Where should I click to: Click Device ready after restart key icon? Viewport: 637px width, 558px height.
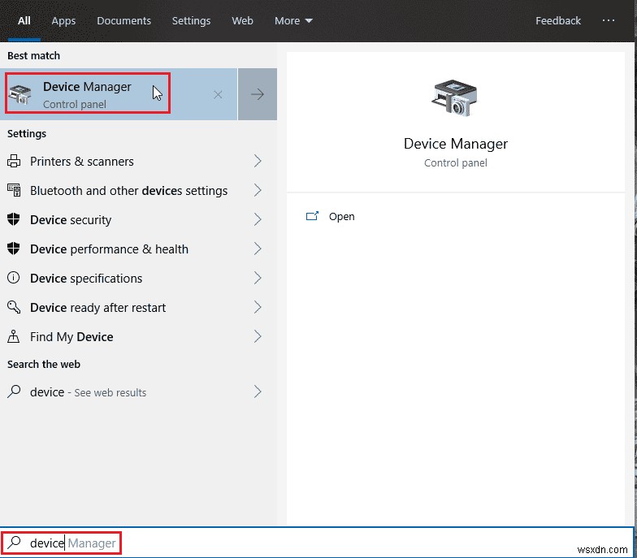click(14, 307)
